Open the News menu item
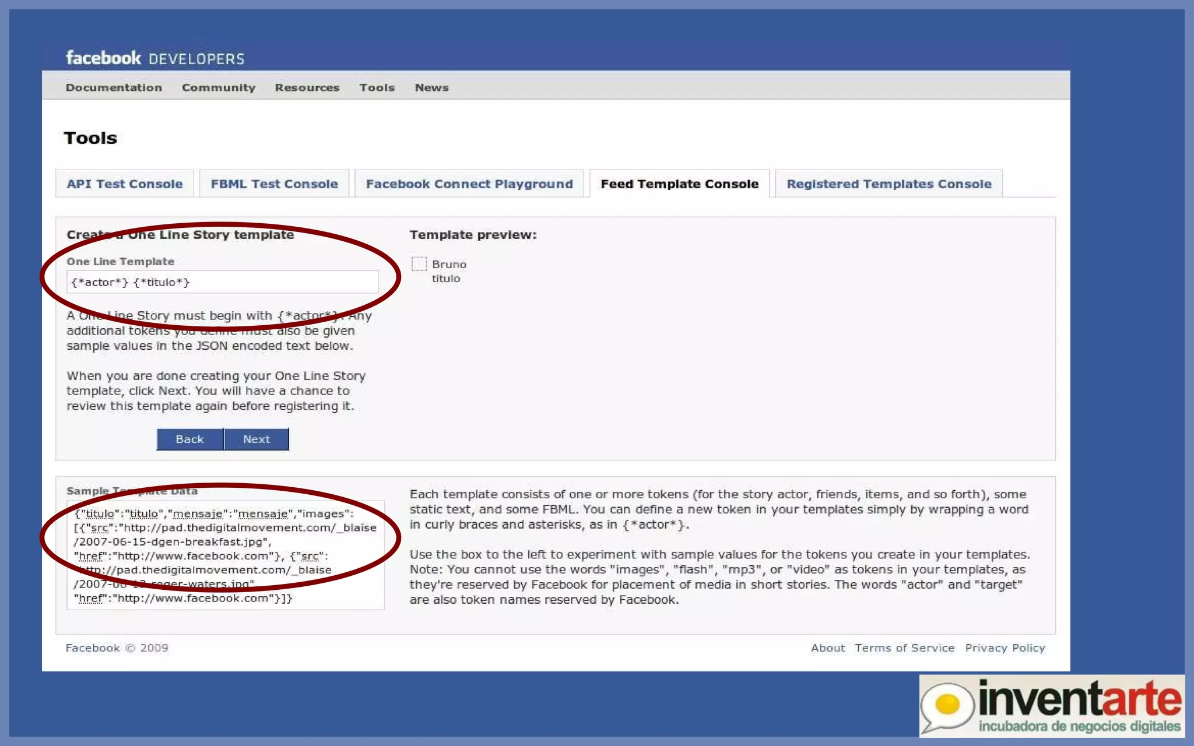This screenshot has width=1194, height=746. point(431,87)
